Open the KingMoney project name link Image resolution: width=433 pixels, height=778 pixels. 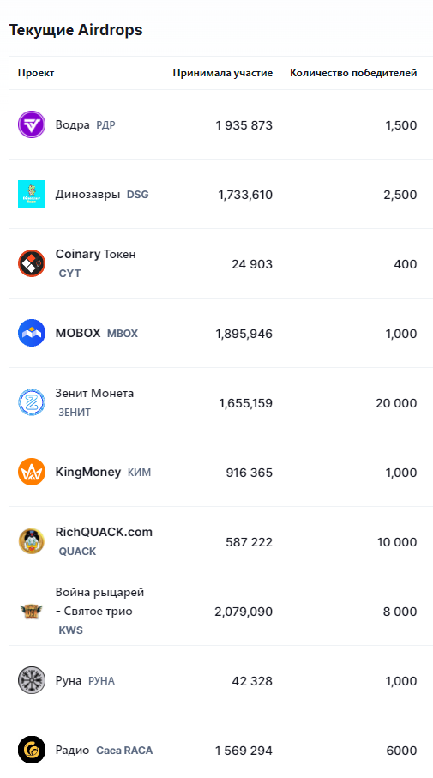coord(88,472)
